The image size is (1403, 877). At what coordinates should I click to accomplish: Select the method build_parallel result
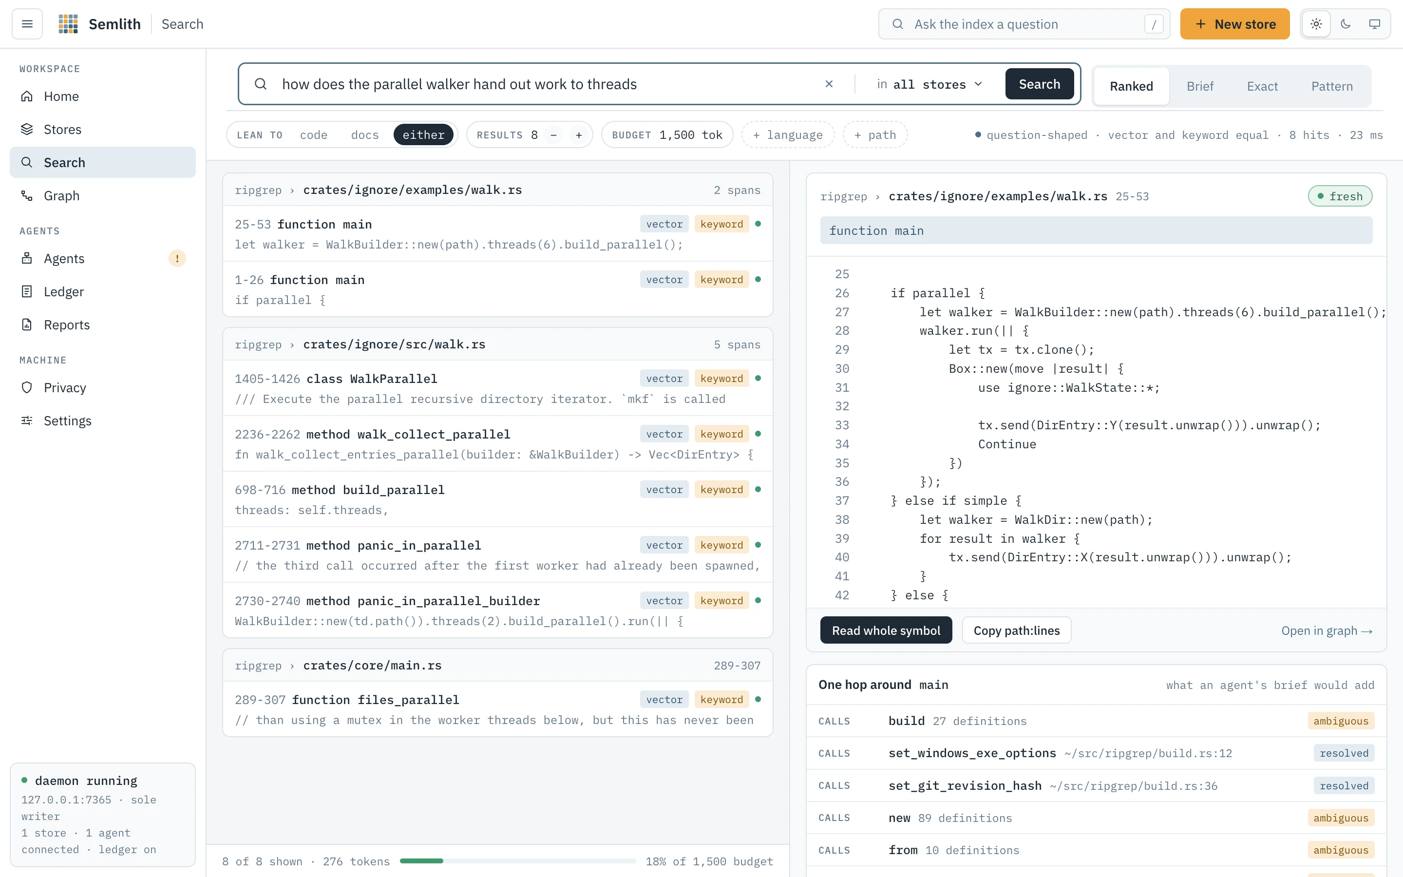(497, 499)
